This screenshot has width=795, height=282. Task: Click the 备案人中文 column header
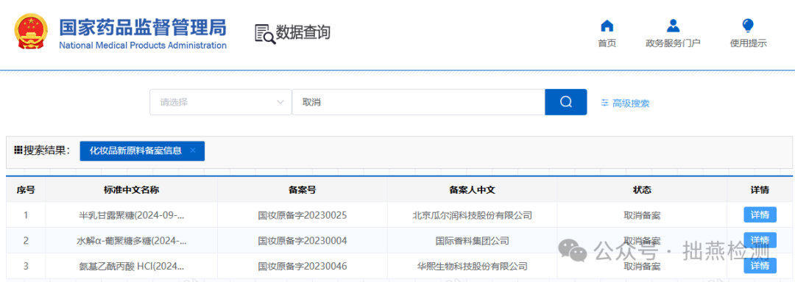tap(472, 190)
